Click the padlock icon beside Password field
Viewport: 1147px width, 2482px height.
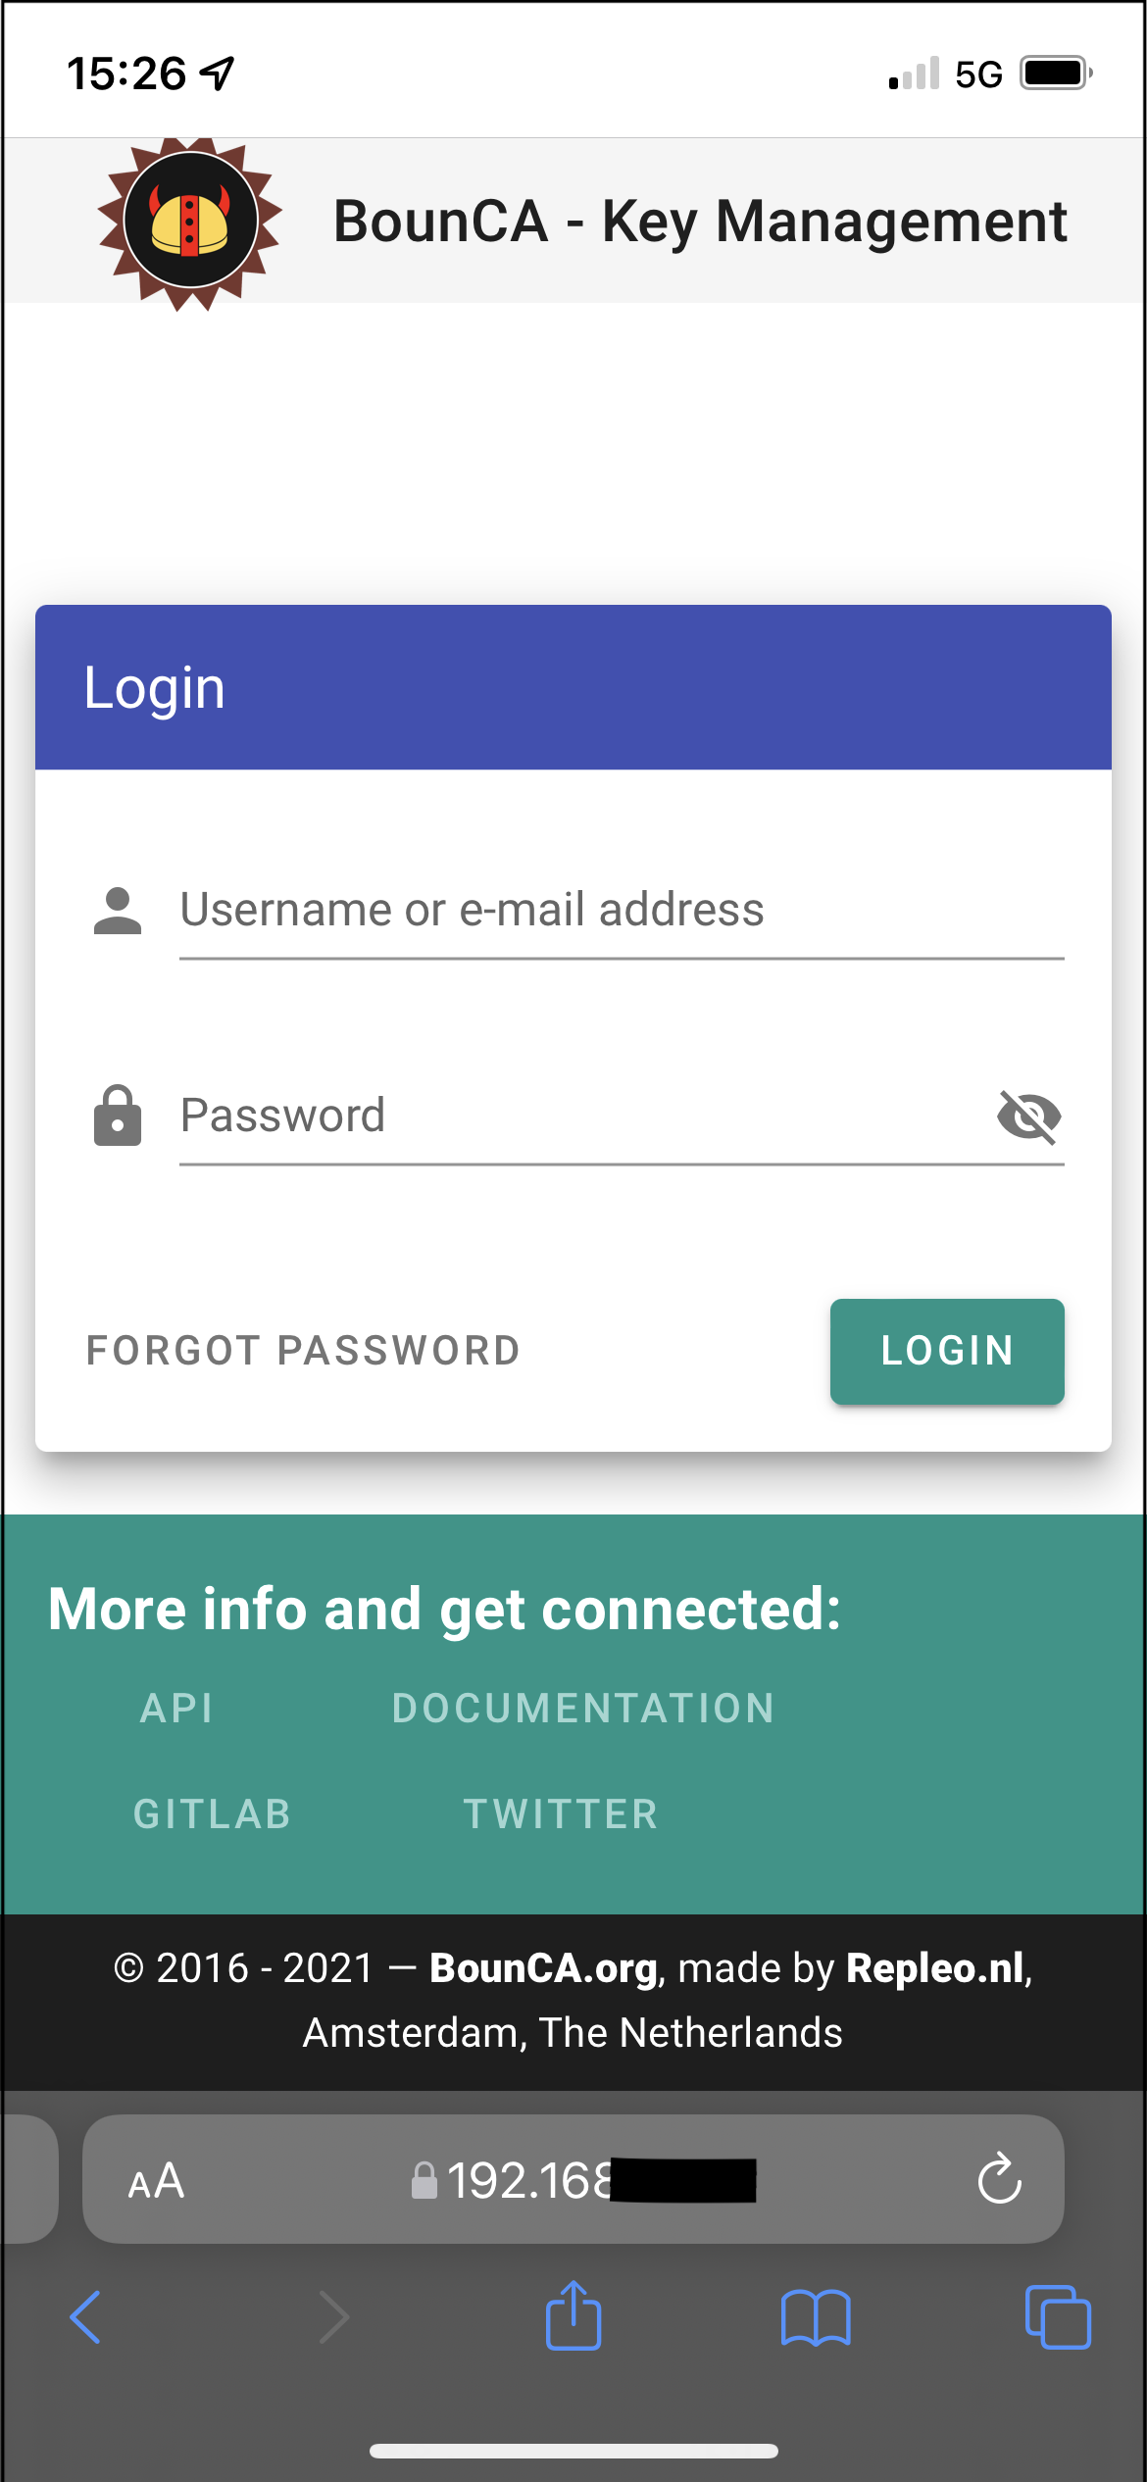point(118,1116)
